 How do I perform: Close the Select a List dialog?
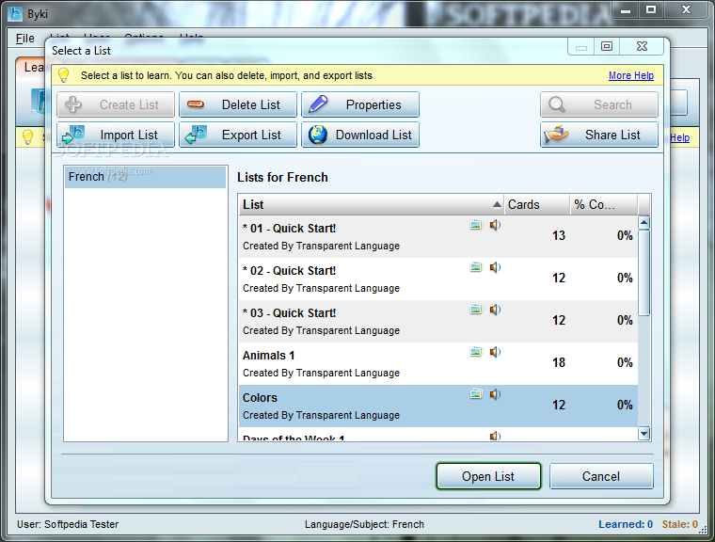642,46
